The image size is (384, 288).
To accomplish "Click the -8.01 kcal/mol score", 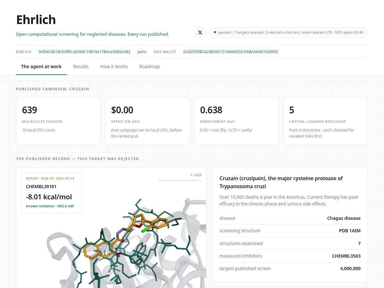I will (49, 197).
